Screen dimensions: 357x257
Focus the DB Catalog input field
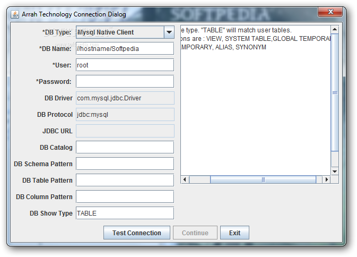pyautogui.click(x=125, y=147)
